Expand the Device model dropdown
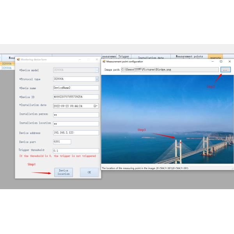Image resolution: width=234 pixels, height=234 pixels. (x=97, y=70)
